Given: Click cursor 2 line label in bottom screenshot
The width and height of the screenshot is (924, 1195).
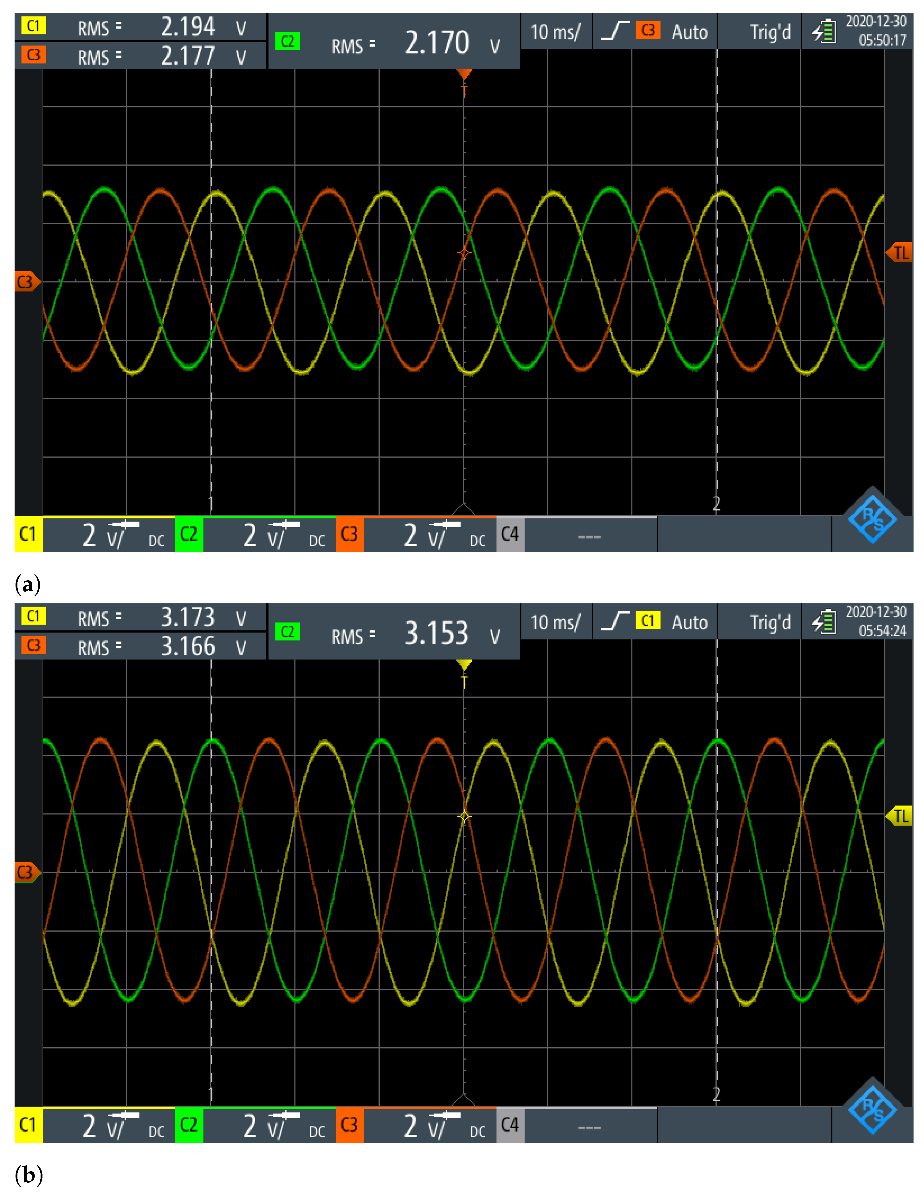Looking at the screenshot, I should pyautogui.click(x=716, y=1094).
